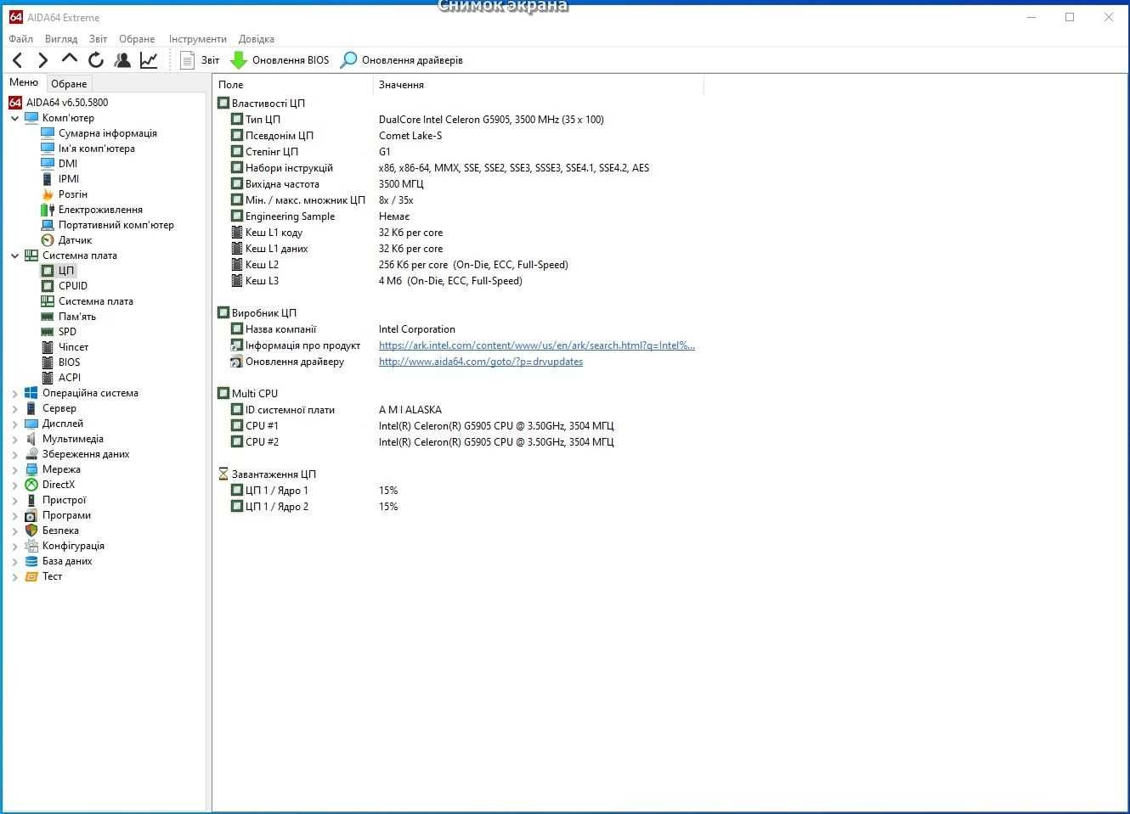
Task: Open the Звіт menu in menu bar
Action: (99, 39)
